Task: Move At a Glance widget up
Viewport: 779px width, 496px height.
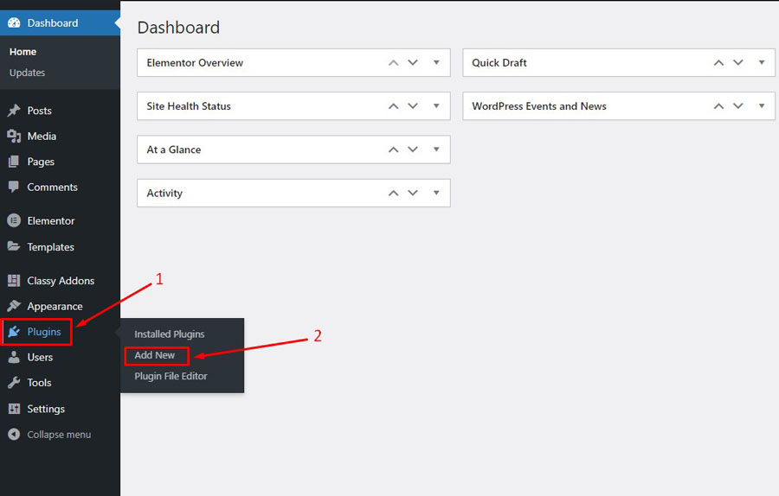Action: coord(394,149)
